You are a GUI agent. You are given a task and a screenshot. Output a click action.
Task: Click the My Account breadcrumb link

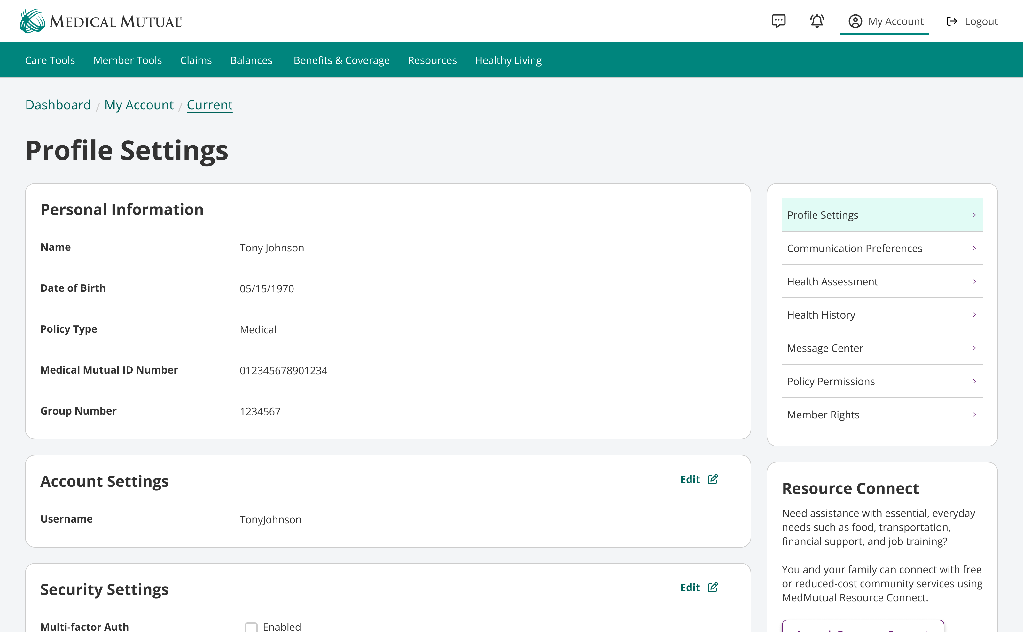(x=139, y=105)
